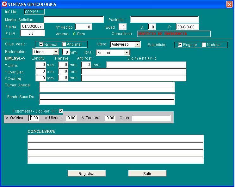The width and height of the screenshot is (235, 187).
Task: Click the Paciente input field
Action: pos(164,20)
